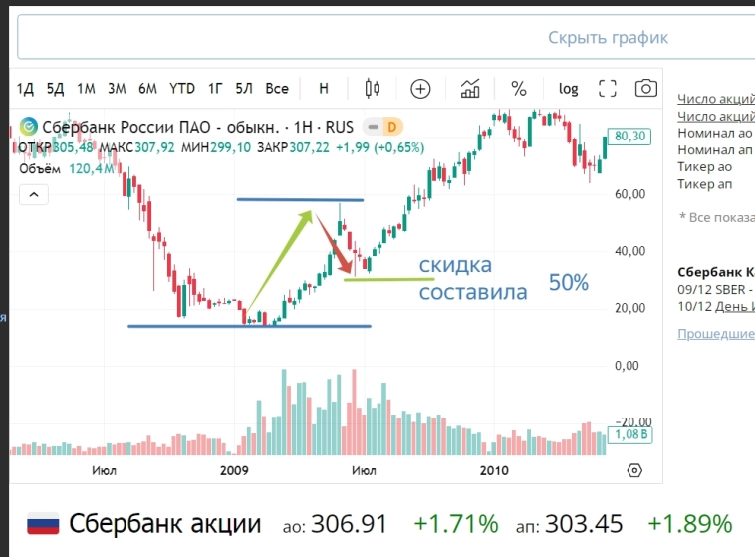Screen dimensions: 755x557
Task: Click the D badge next to RUS
Action: tap(392, 127)
